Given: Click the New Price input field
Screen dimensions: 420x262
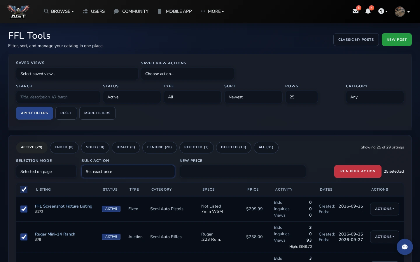Looking at the screenshot, I should click(243, 171).
